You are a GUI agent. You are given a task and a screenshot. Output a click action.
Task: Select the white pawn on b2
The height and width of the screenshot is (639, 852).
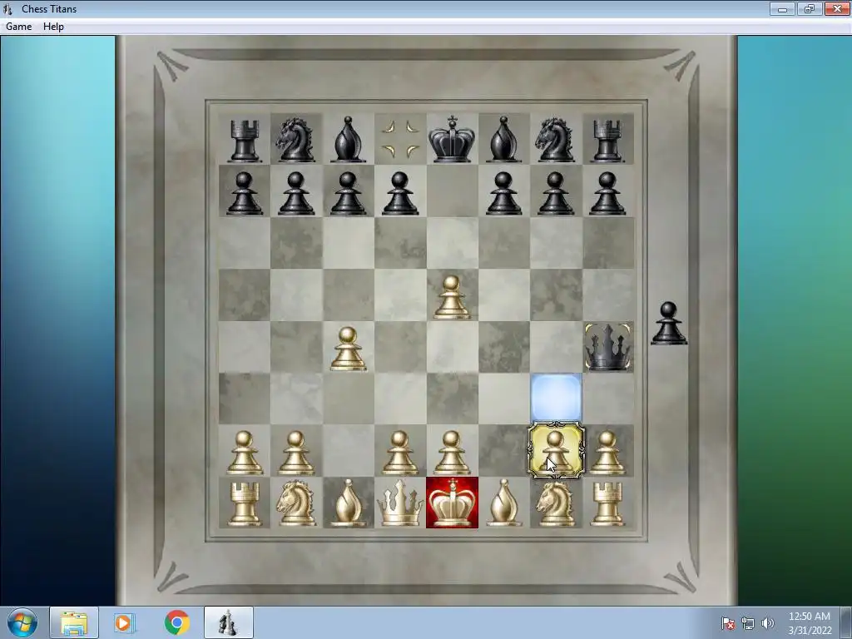coord(296,453)
